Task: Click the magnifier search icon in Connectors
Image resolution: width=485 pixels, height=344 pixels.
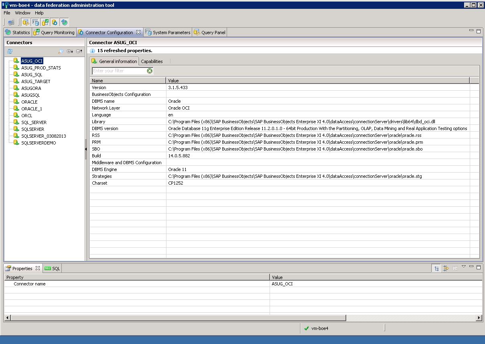Action: [61, 51]
